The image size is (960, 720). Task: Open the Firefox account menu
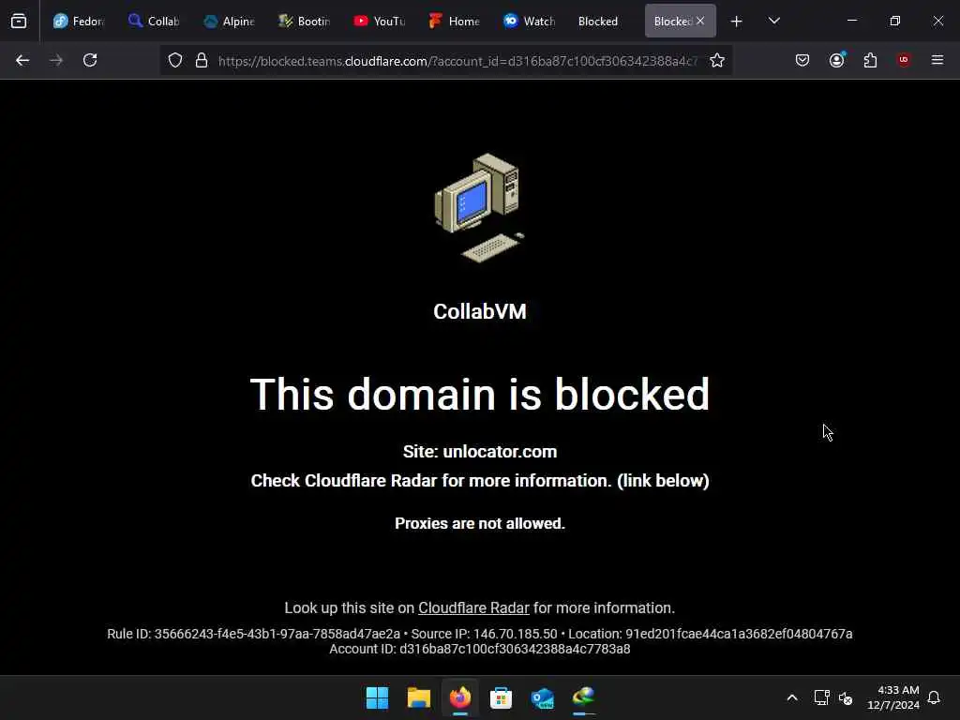point(836,60)
